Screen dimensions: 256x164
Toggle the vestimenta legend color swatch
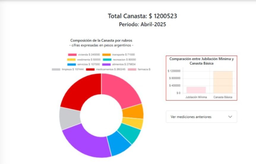pyautogui.click(x=71, y=60)
